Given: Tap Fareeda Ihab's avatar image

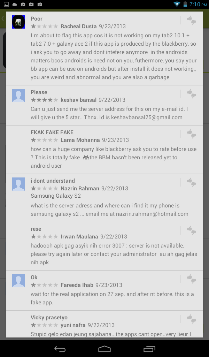Looking at the screenshot, I should tap(18, 281).
